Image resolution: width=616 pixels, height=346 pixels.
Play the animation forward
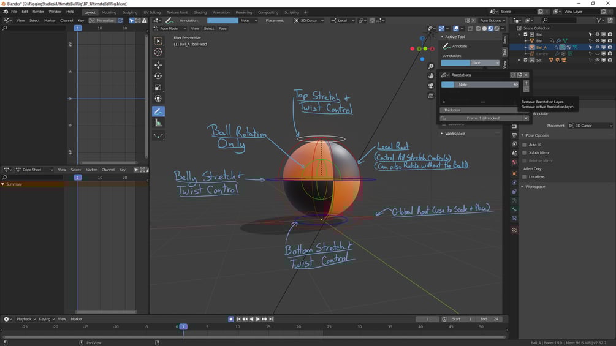257,319
